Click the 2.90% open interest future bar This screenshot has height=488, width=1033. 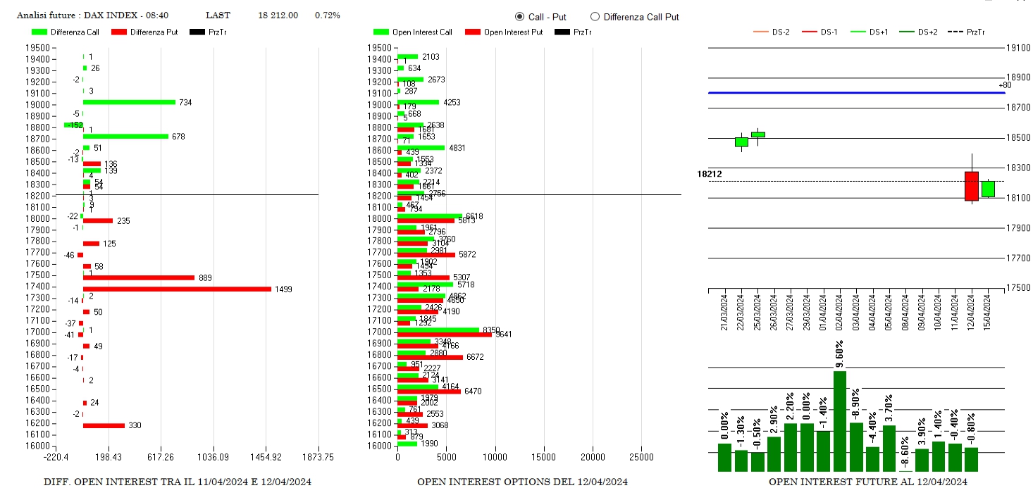pos(774,454)
